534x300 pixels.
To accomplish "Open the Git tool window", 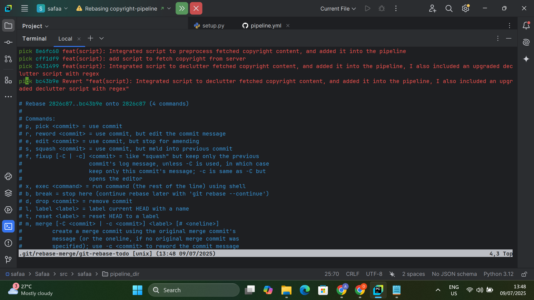I will pos(8,260).
